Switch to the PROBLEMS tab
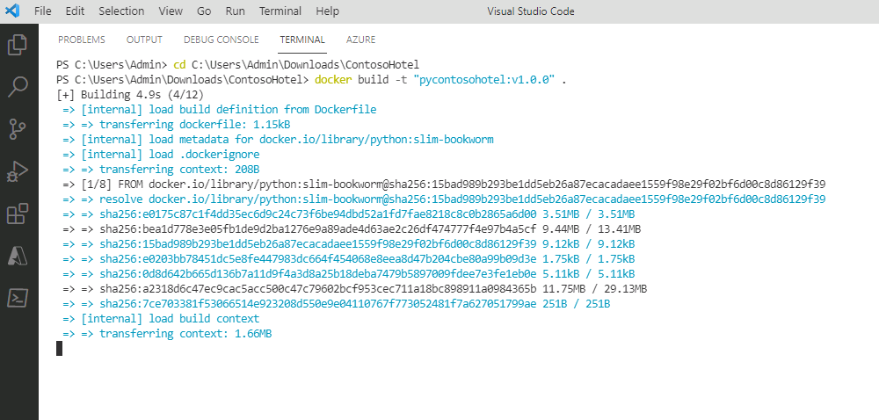Image resolution: width=879 pixels, height=420 pixels. pyautogui.click(x=82, y=40)
